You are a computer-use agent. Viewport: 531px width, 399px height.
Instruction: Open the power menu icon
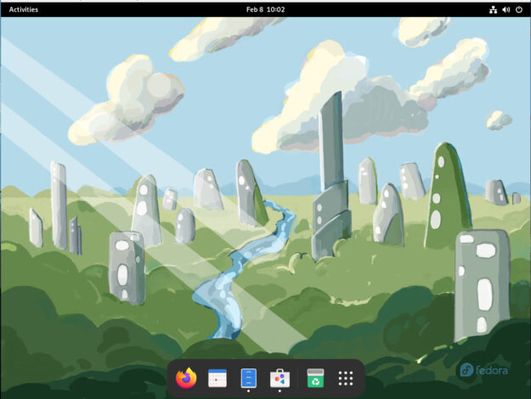coord(519,10)
